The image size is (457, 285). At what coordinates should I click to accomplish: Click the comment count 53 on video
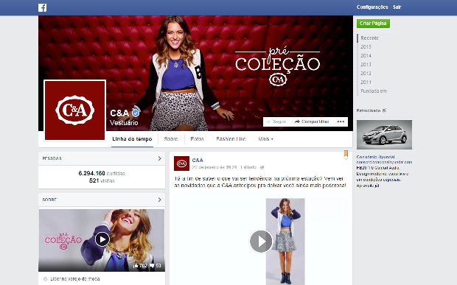point(156,266)
